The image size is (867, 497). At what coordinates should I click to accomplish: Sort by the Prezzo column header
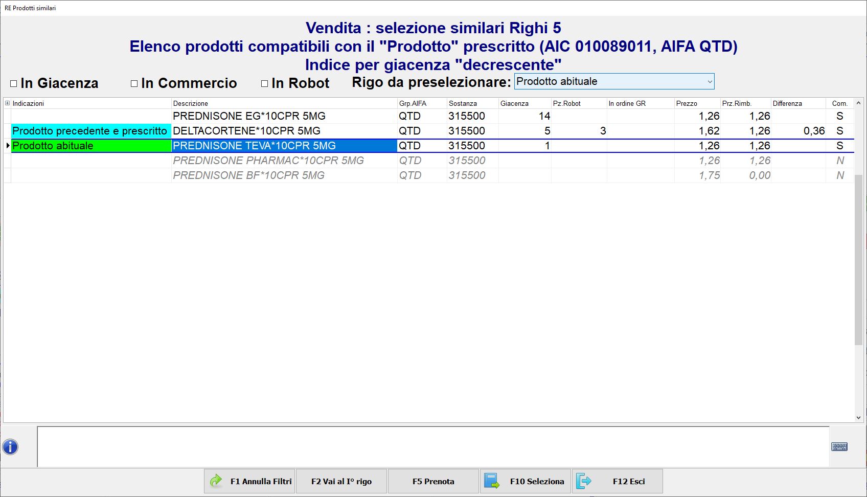tap(686, 103)
